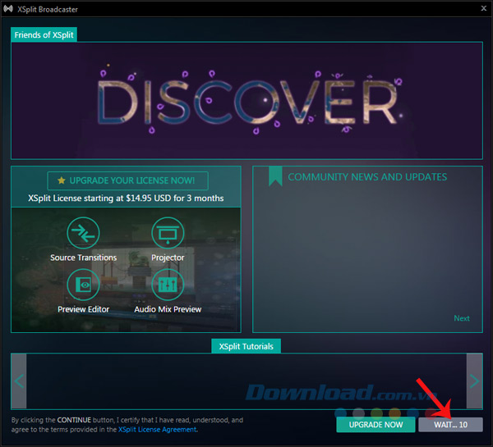This screenshot has height=447, width=493.
Task: Click the Source Transitions icon
Action: pyautogui.click(x=83, y=233)
